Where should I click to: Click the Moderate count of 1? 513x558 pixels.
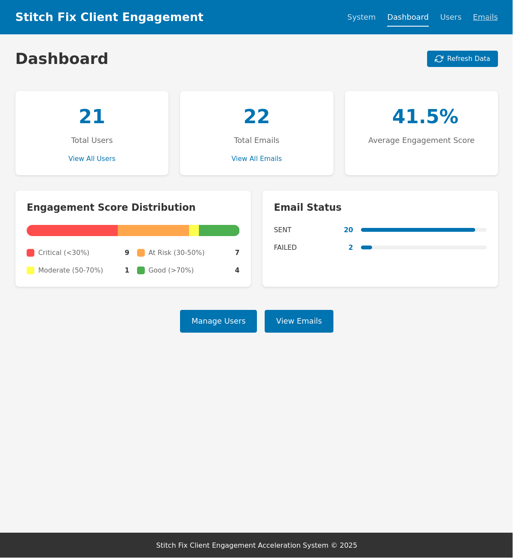click(127, 270)
